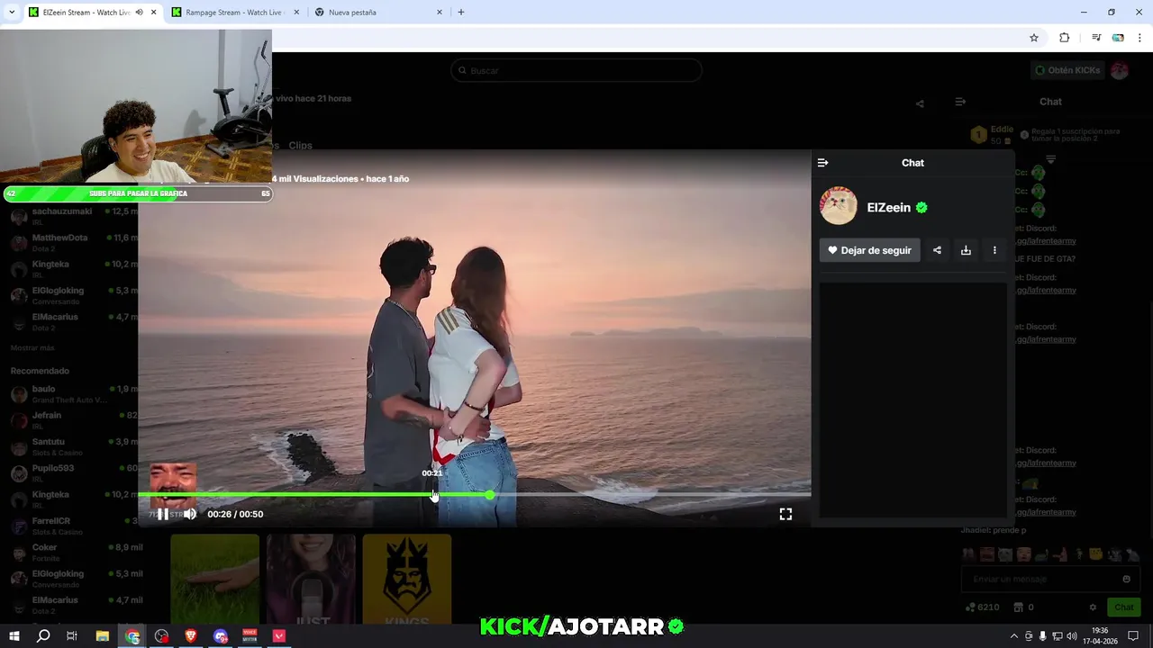
Task: Click the Obtén KICKs button
Action: point(1067,70)
